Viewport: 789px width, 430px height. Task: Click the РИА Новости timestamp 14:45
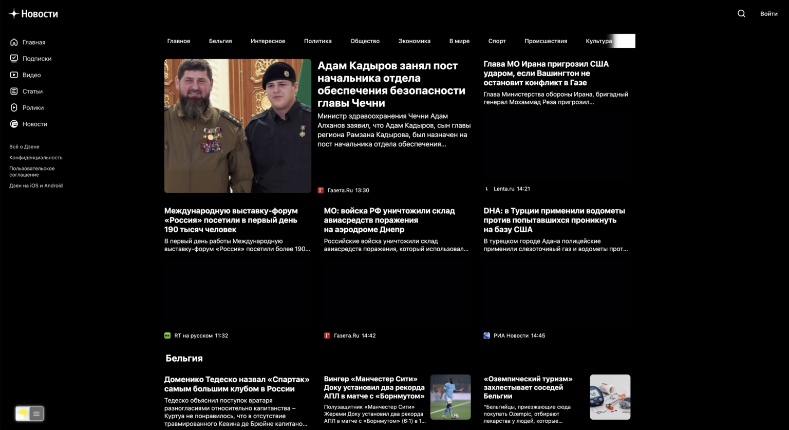tap(537, 335)
